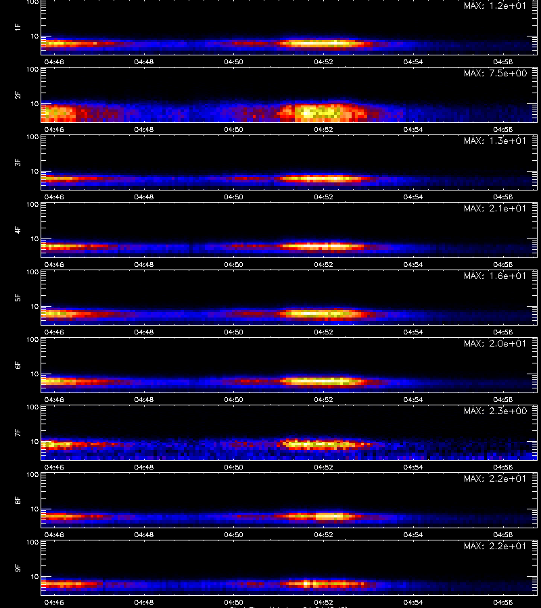This screenshot has width=541, height=608.
Task: Click the 04:46 time label under panel 9F
Action: tap(54, 602)
